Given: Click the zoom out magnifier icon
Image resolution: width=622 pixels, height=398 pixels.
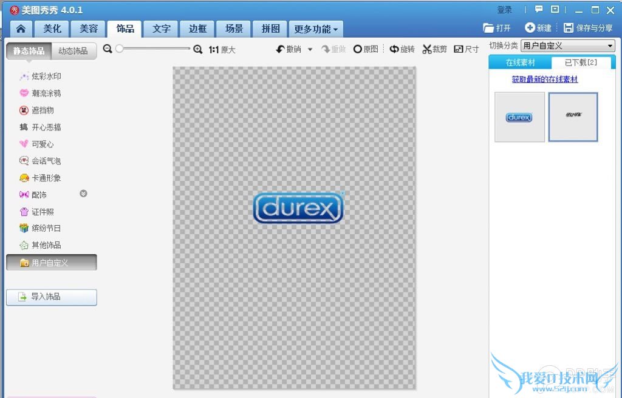Looking at the screenshot, I should (x=108, y=49).
